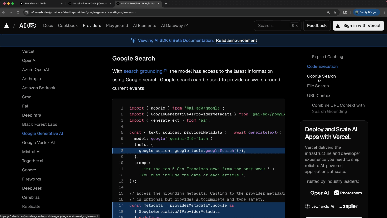Image resolution: width=387 pixels, height=218 pixels.
Task: Open AI Gateway external link
Action: [x=174, y=26]
